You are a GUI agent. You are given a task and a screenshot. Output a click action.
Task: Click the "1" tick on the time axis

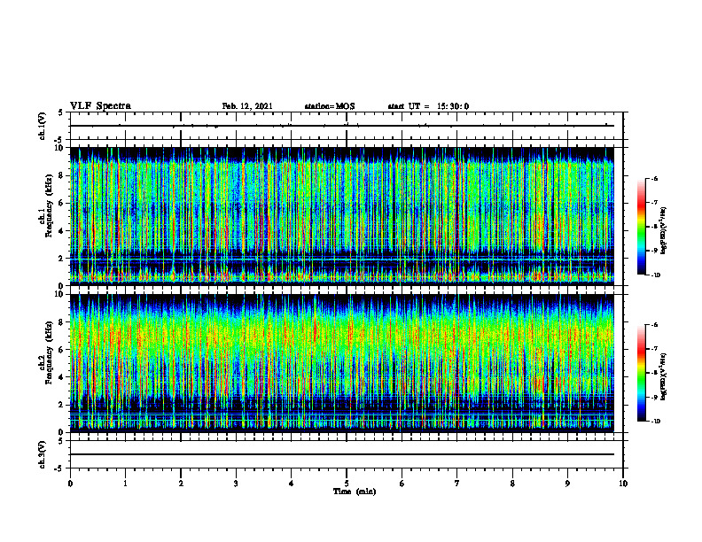pos(125,484)
